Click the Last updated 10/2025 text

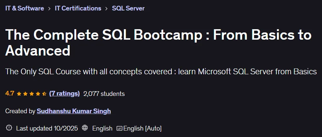point(47,129)
